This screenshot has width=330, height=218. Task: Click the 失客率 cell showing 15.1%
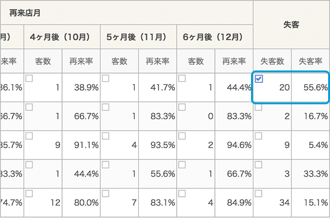[x=310, y=202]
